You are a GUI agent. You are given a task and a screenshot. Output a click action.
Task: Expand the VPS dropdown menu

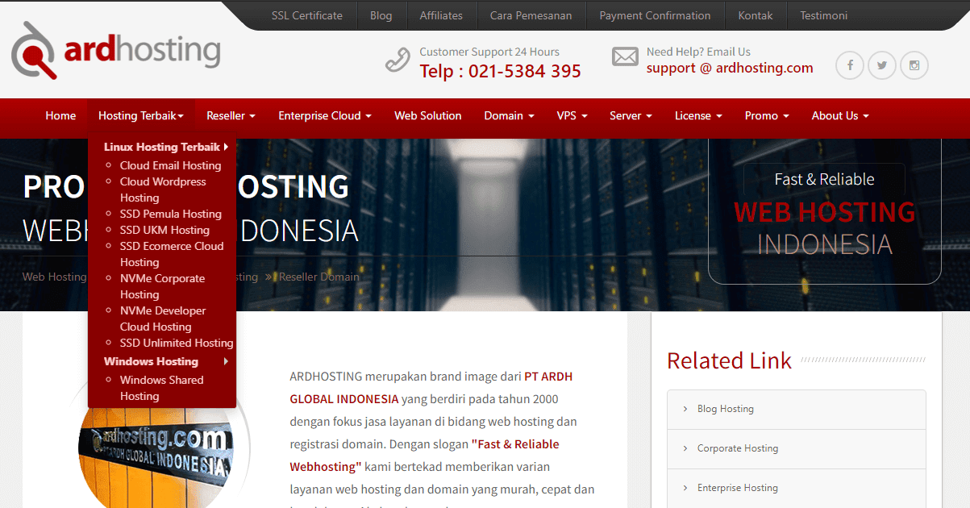[572, 115]
